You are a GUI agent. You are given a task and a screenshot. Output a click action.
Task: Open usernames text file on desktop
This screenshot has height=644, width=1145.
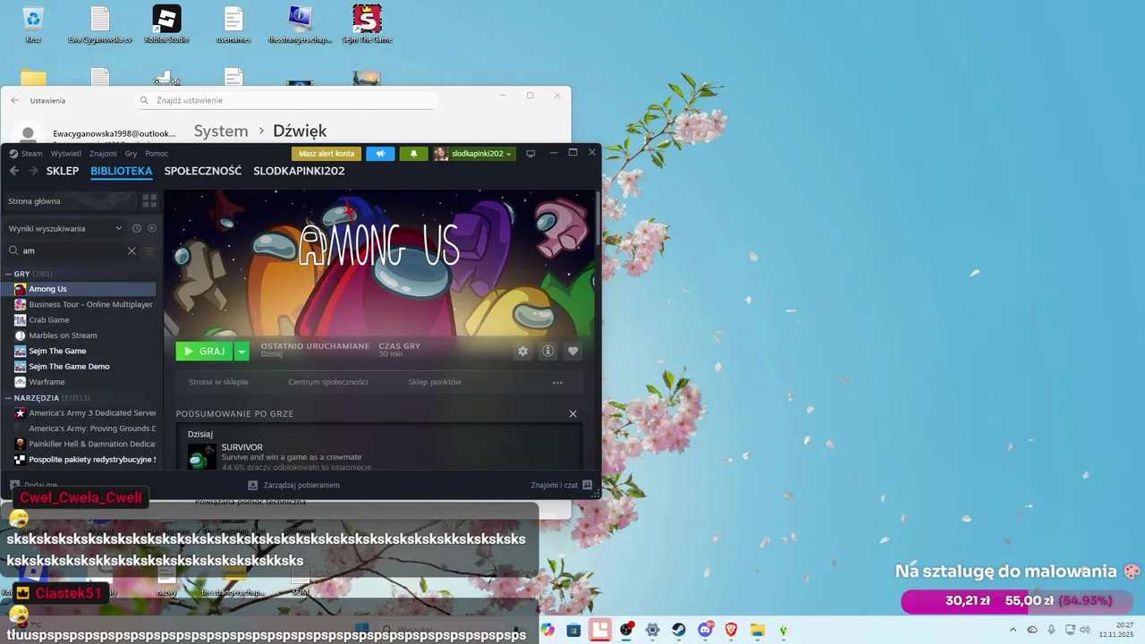pos(233,24)
